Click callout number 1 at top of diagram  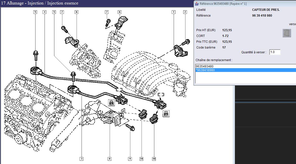tap(173, 12)
